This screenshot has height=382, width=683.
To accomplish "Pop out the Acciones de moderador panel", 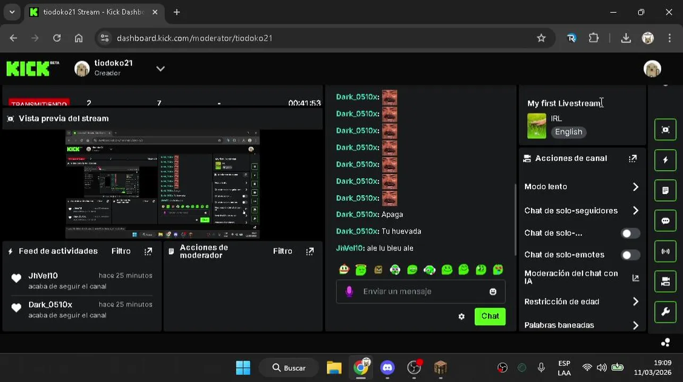I will tap(310, 251).
